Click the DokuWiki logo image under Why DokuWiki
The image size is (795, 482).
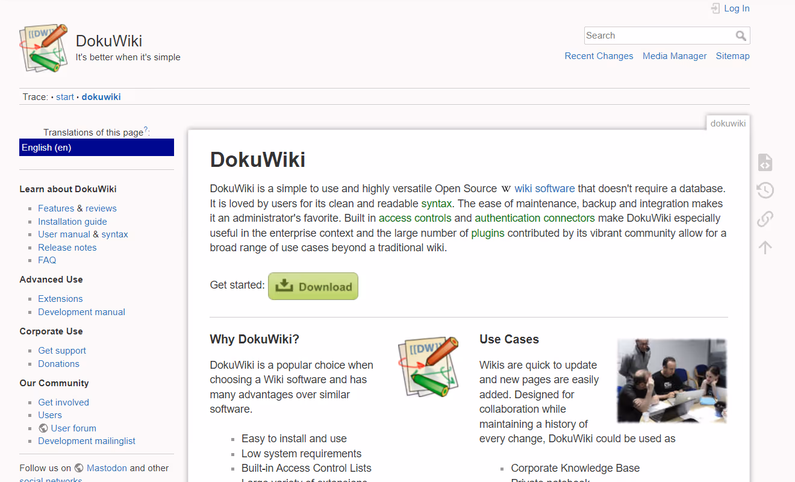coord(428,367)
